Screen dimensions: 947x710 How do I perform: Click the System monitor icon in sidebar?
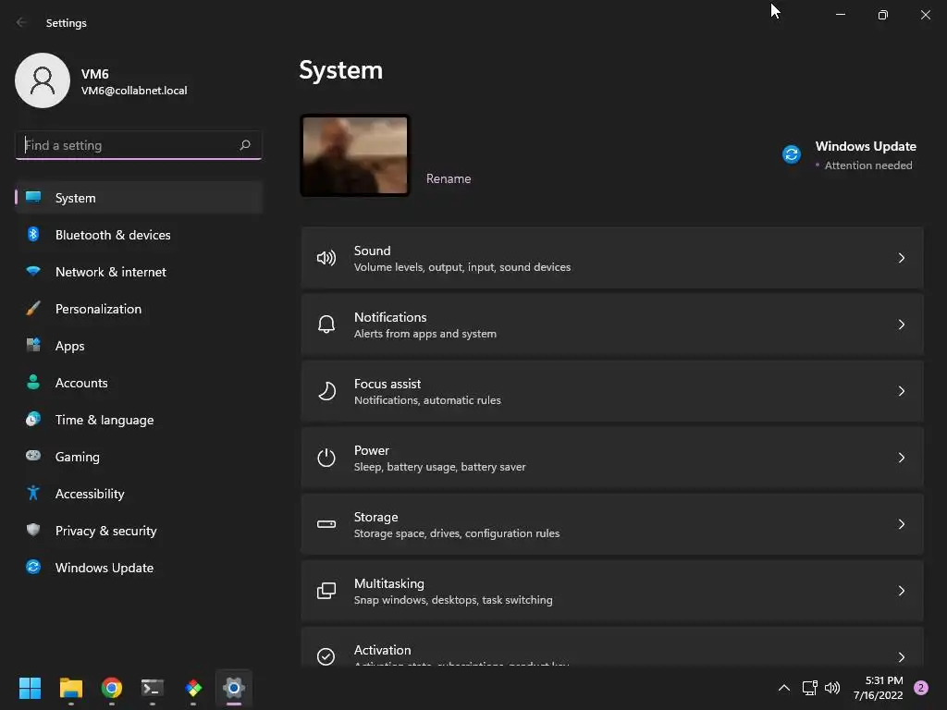click(33, 198)
